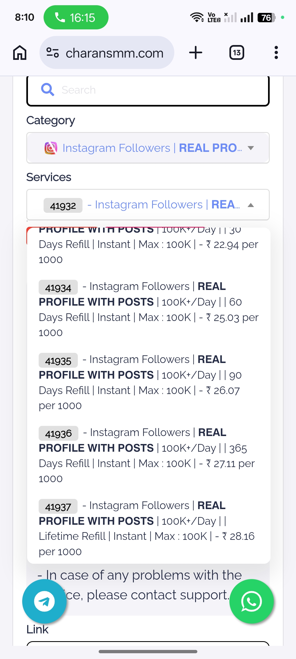Open the browser three-dot menu
The width and height of the screenshot is (296, 659).
(276, 52)
